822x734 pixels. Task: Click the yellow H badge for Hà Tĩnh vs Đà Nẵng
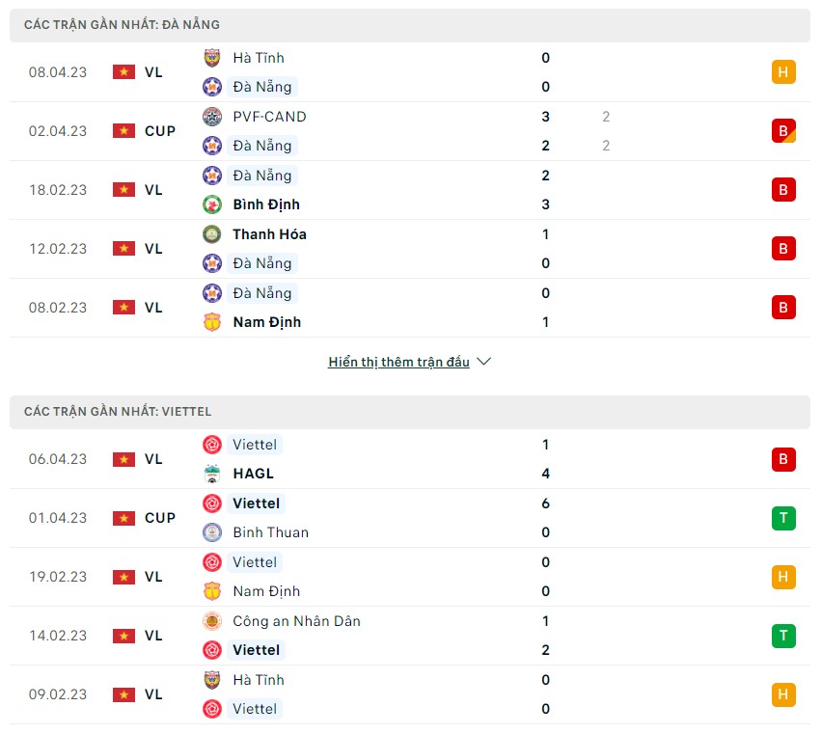(783, 72)
